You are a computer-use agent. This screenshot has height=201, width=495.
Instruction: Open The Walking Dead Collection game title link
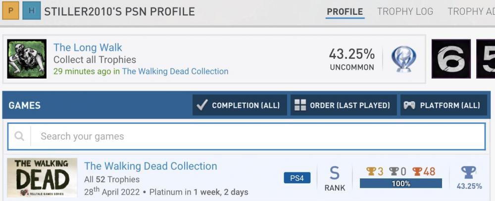[x=150, y=166]
